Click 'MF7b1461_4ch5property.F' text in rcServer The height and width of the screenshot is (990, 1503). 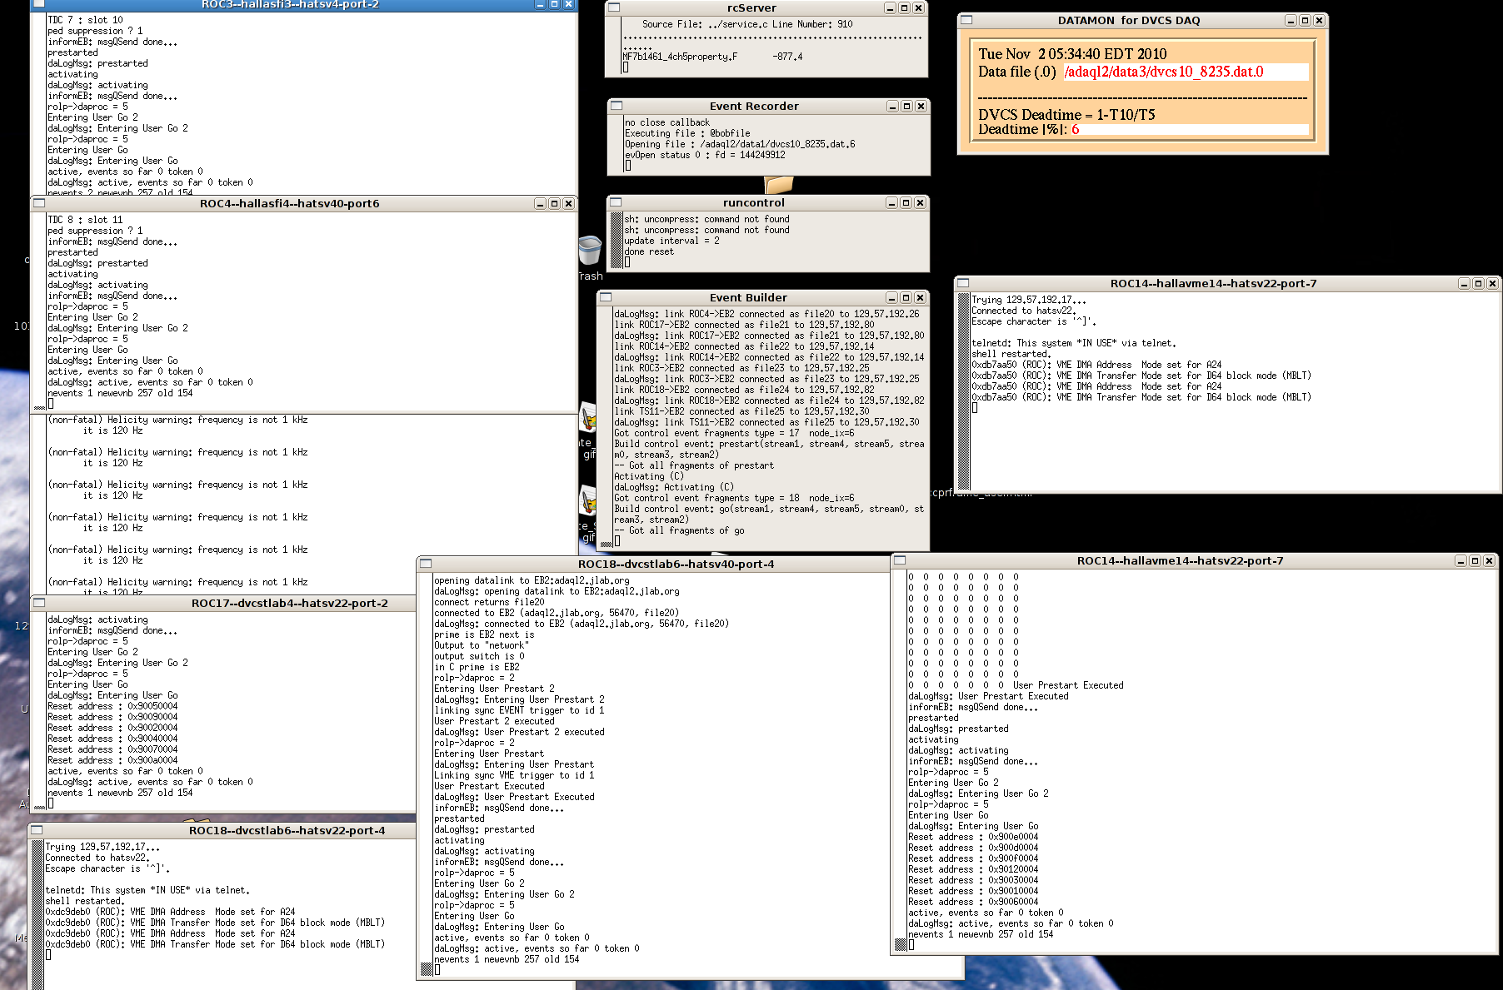coord(680,57)
